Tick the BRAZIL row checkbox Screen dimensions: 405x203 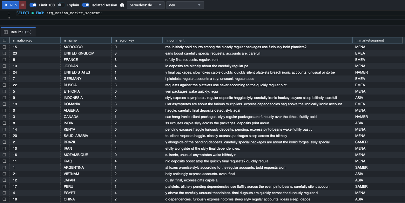[x=4, y=142]
